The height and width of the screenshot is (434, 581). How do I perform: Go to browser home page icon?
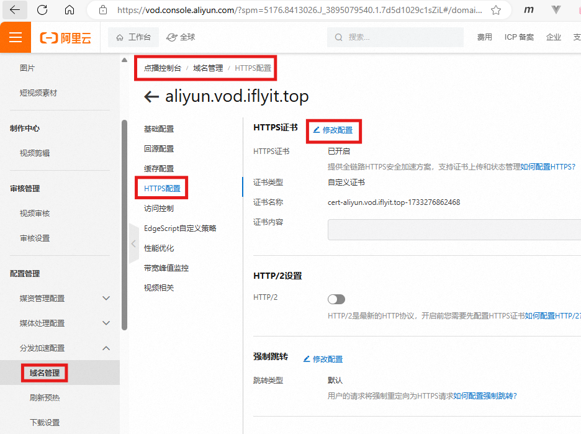tap(70, 10)
